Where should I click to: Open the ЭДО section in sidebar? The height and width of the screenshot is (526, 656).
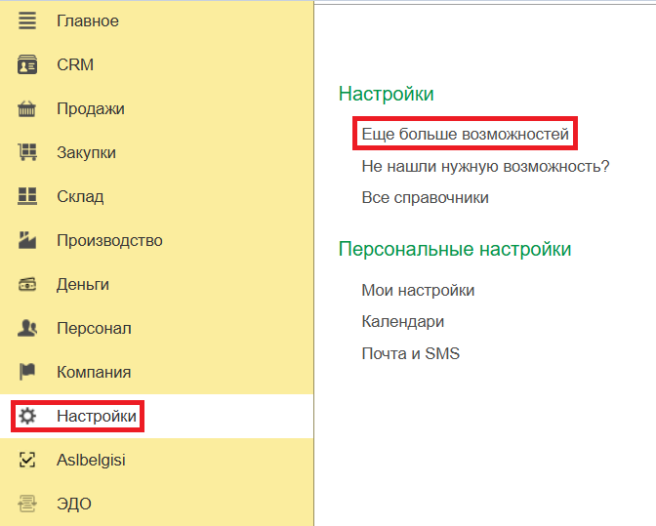pos(74,504)
